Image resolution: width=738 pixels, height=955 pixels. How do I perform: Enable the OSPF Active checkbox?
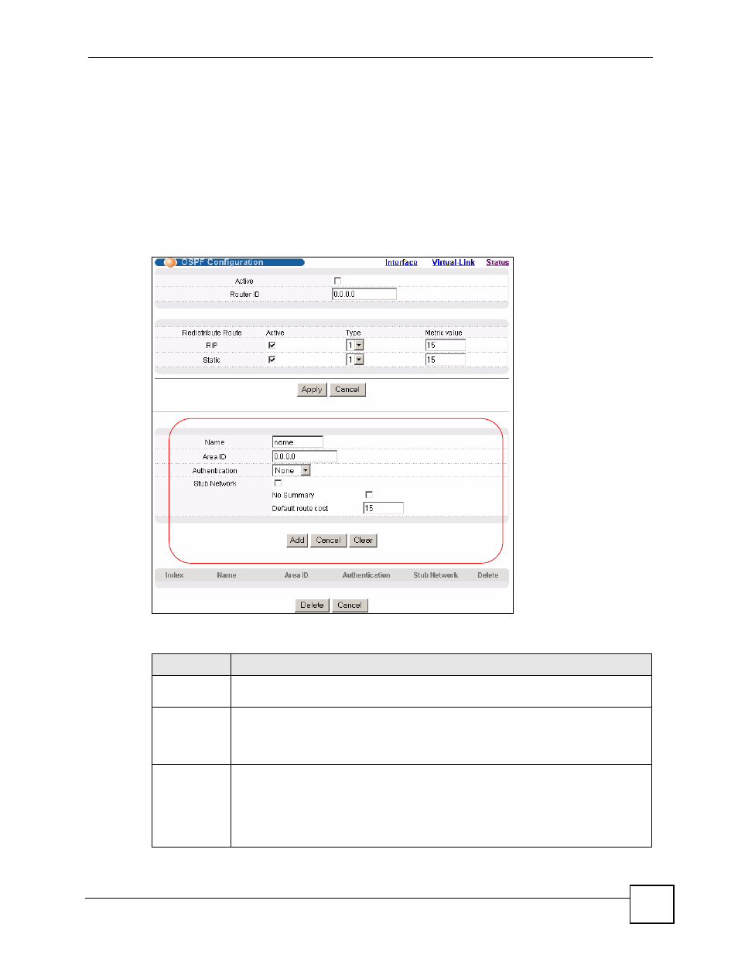pos(337,281)
